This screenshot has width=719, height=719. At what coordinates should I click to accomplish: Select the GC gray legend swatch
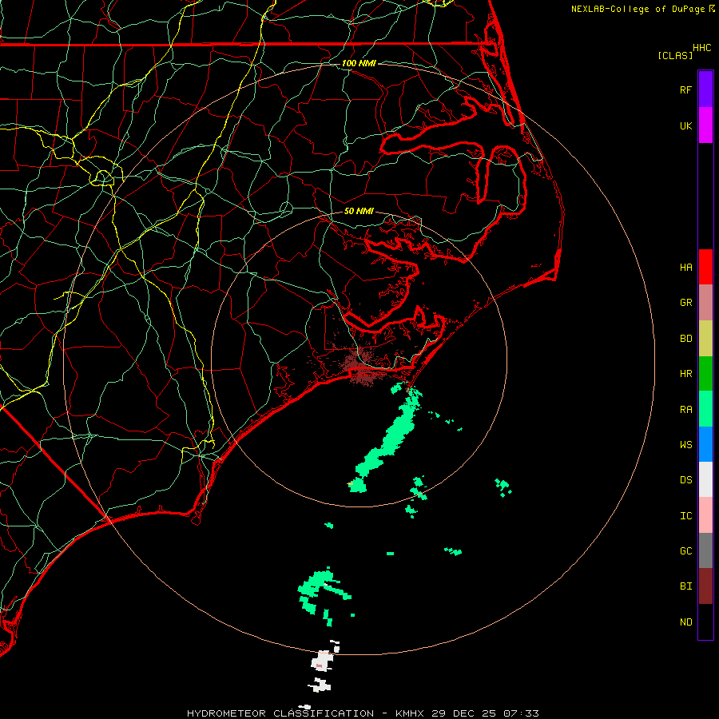pos(705,550)
